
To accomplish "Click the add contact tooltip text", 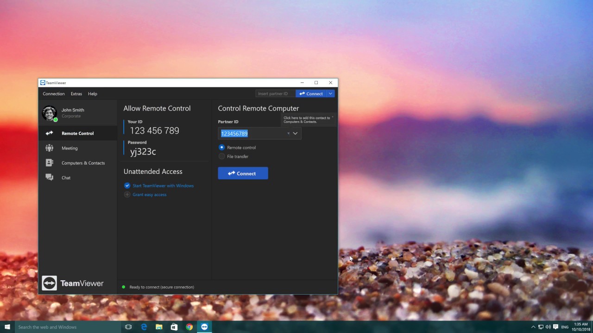I will coord(307,120).
